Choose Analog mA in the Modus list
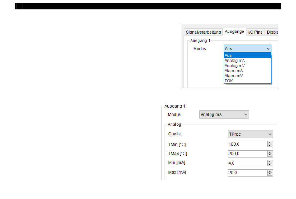The image size is (296, 199). [x=247, y=61]
